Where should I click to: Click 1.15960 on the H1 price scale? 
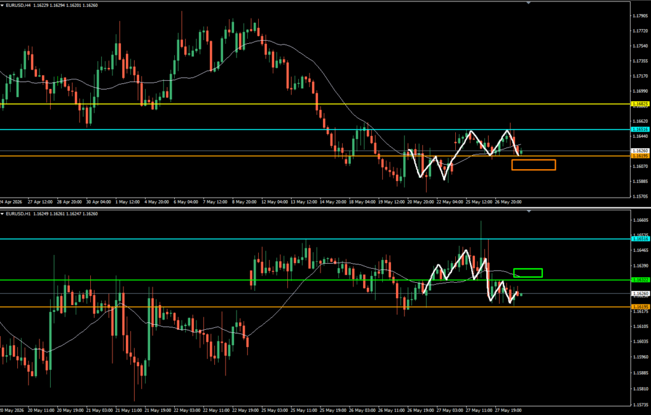(642, 357)
